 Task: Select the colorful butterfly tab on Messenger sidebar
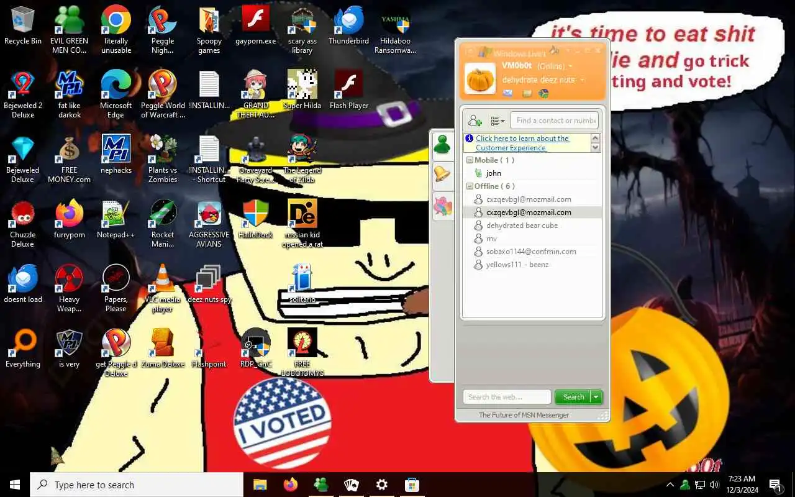tap(442, 207)
